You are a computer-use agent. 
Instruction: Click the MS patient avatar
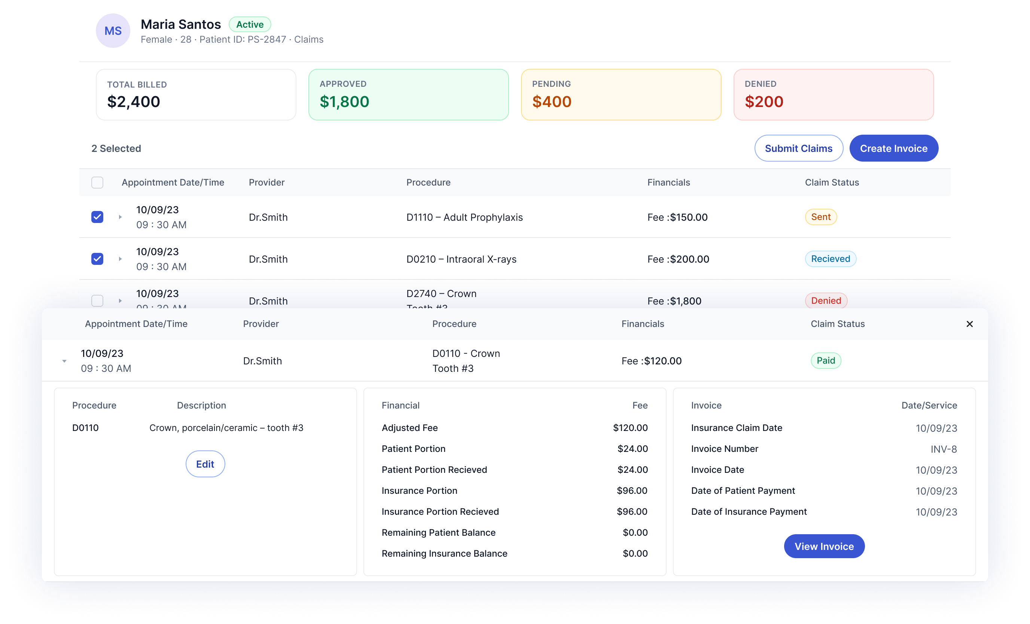coord(113,31)
